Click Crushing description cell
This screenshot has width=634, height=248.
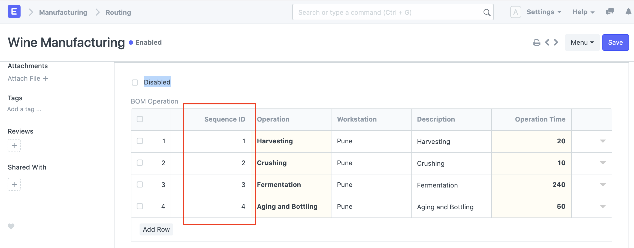coord(451,163)
